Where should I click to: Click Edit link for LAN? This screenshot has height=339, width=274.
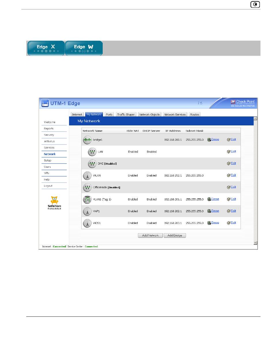(233, 151)
